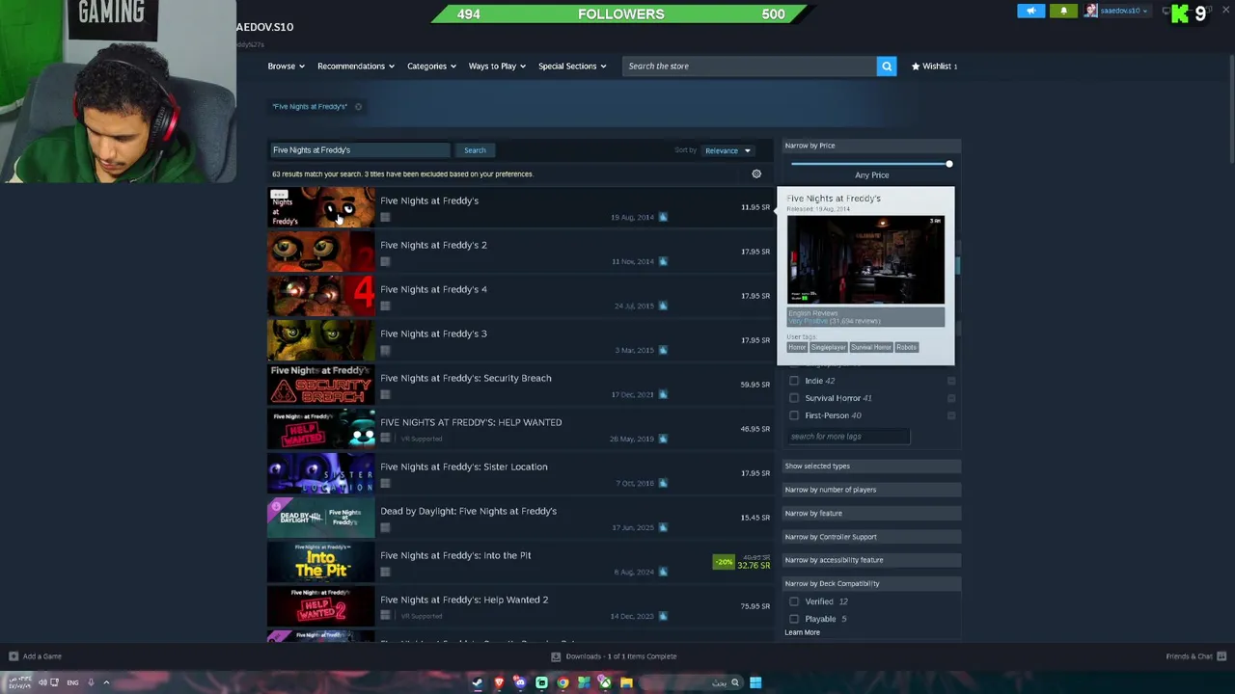Click the Windows icon on Five Nights at Freddy's row
Screen dimensions: 1235x694
[x=663, y=217]
